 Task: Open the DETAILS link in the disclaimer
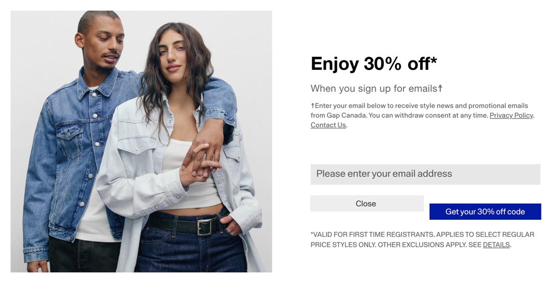[496, 245]
